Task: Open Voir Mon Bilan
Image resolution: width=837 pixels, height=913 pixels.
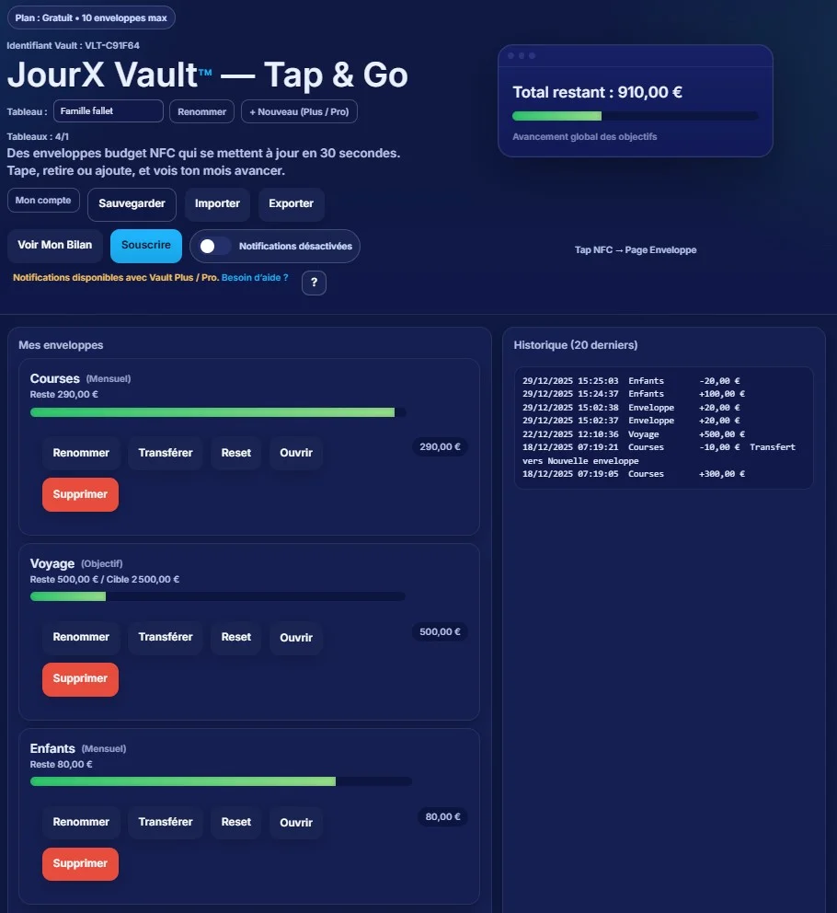Action: tap(54, 245)
